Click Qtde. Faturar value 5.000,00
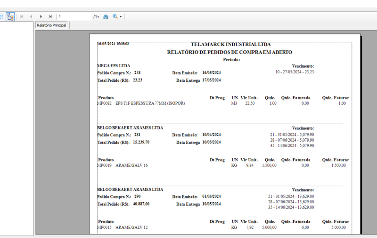 click(338, 228)
